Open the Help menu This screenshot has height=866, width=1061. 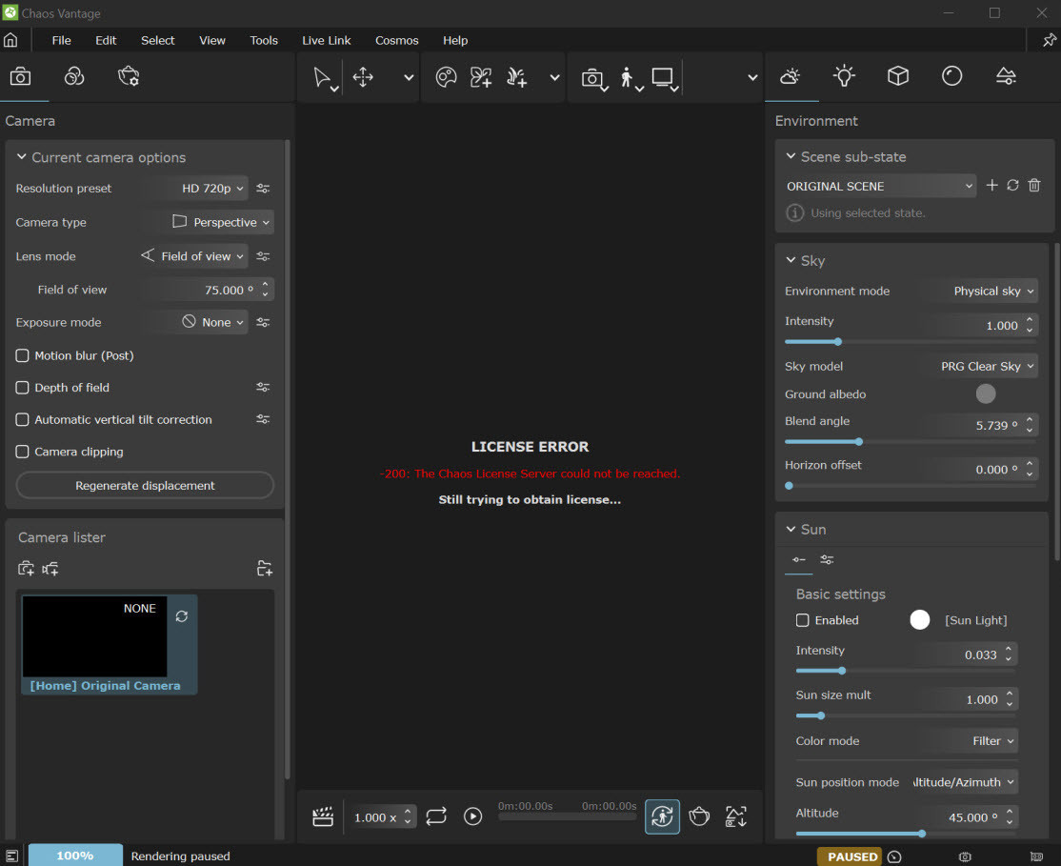coord(455,40)
